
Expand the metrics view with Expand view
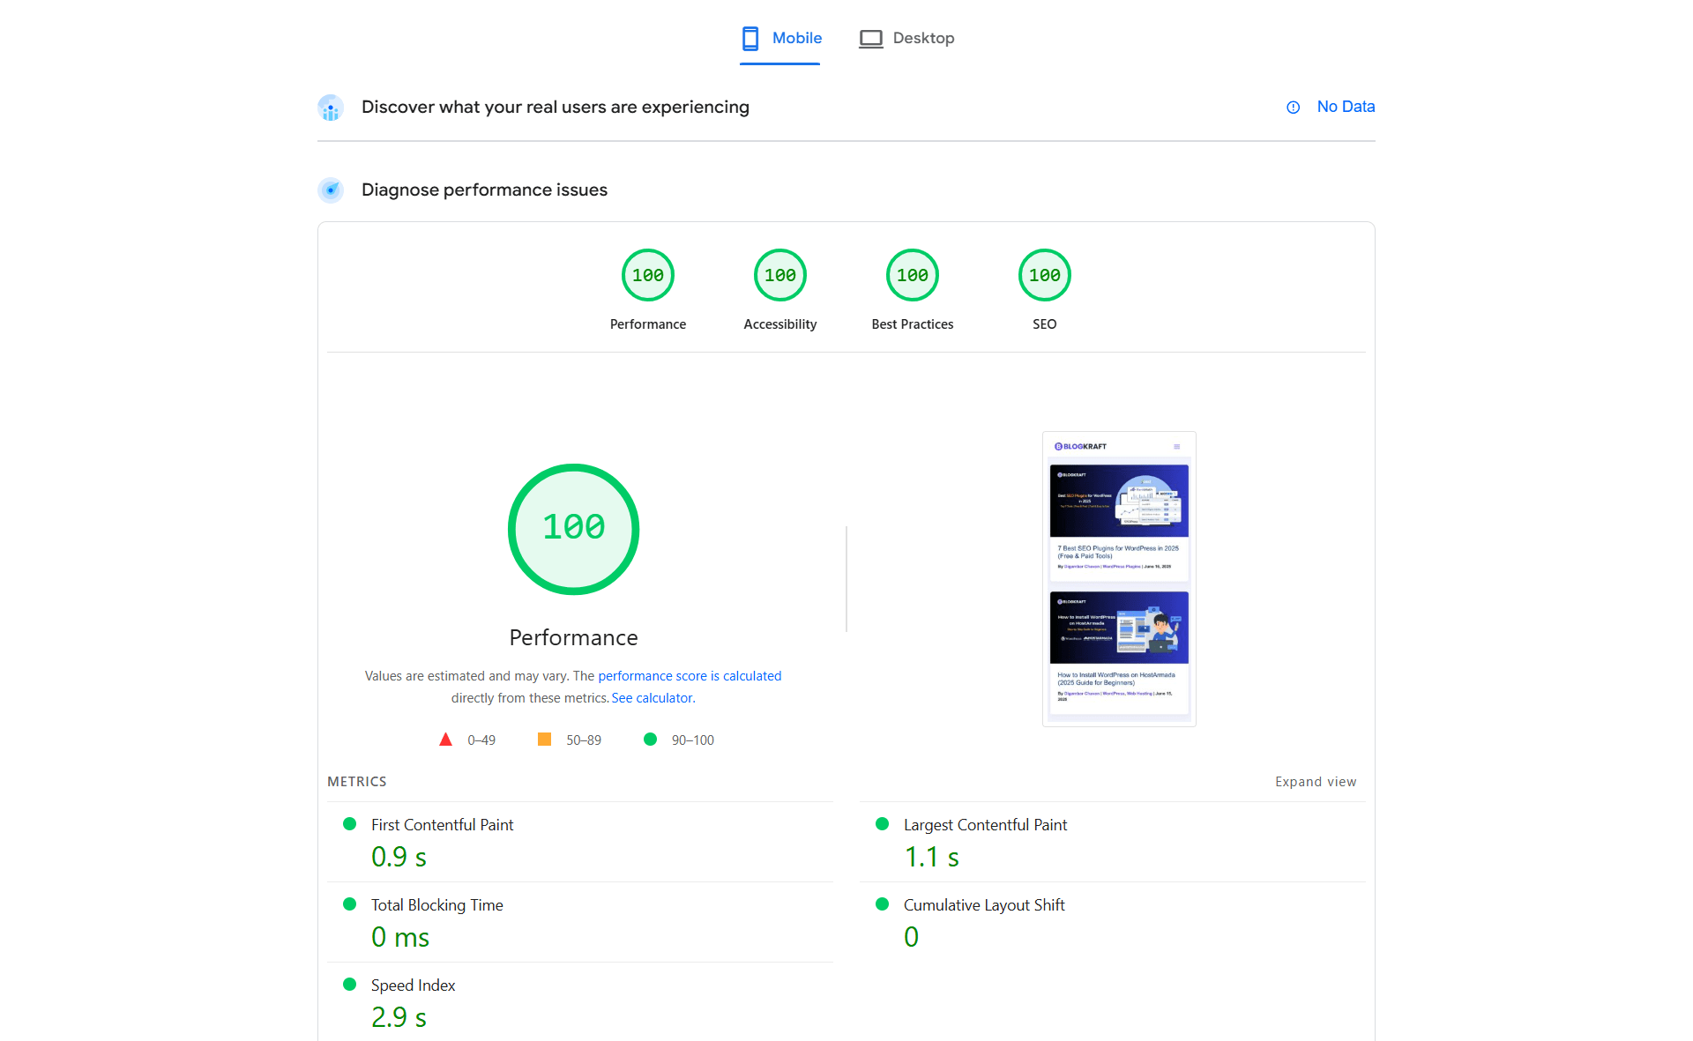click(1316, 781)
